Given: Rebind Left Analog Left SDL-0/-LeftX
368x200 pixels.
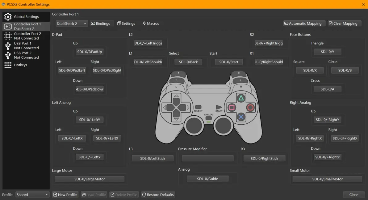Looking at the screenshot, I should click(72, 138).
